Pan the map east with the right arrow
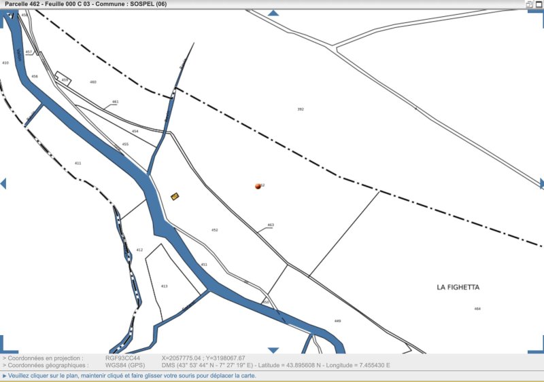Viewport: 544px width, 382px height. 541,184
